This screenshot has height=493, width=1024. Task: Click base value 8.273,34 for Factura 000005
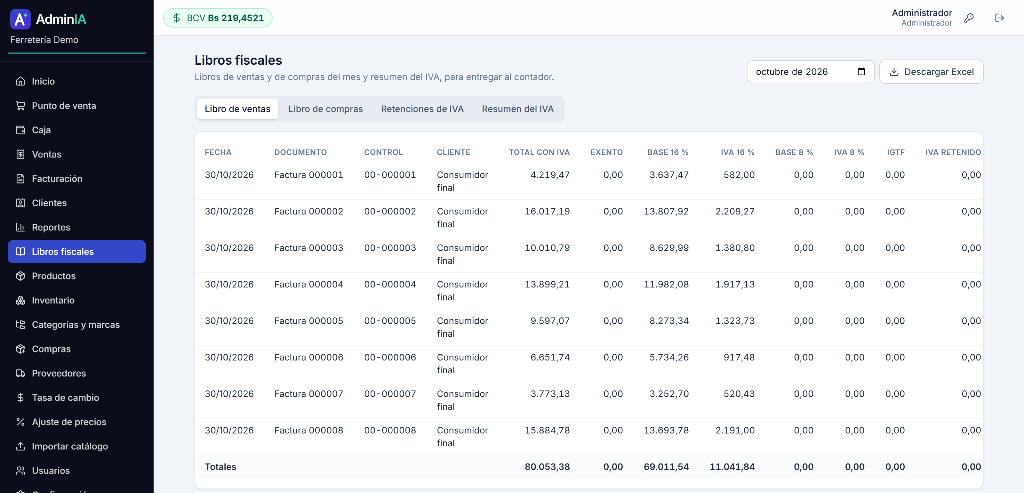pyautogui.click(x=669, y=321)
